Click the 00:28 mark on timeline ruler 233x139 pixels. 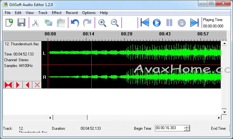coord(127,34)
